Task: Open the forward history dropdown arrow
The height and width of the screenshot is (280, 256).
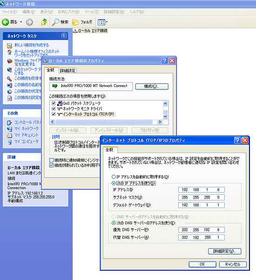Action: pyautogui.click(x=36, y=22)
